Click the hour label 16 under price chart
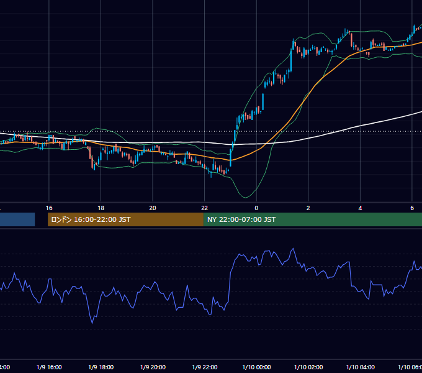This screenshot has width=422, height=373. pyautogui.click(x=49, y=208)
